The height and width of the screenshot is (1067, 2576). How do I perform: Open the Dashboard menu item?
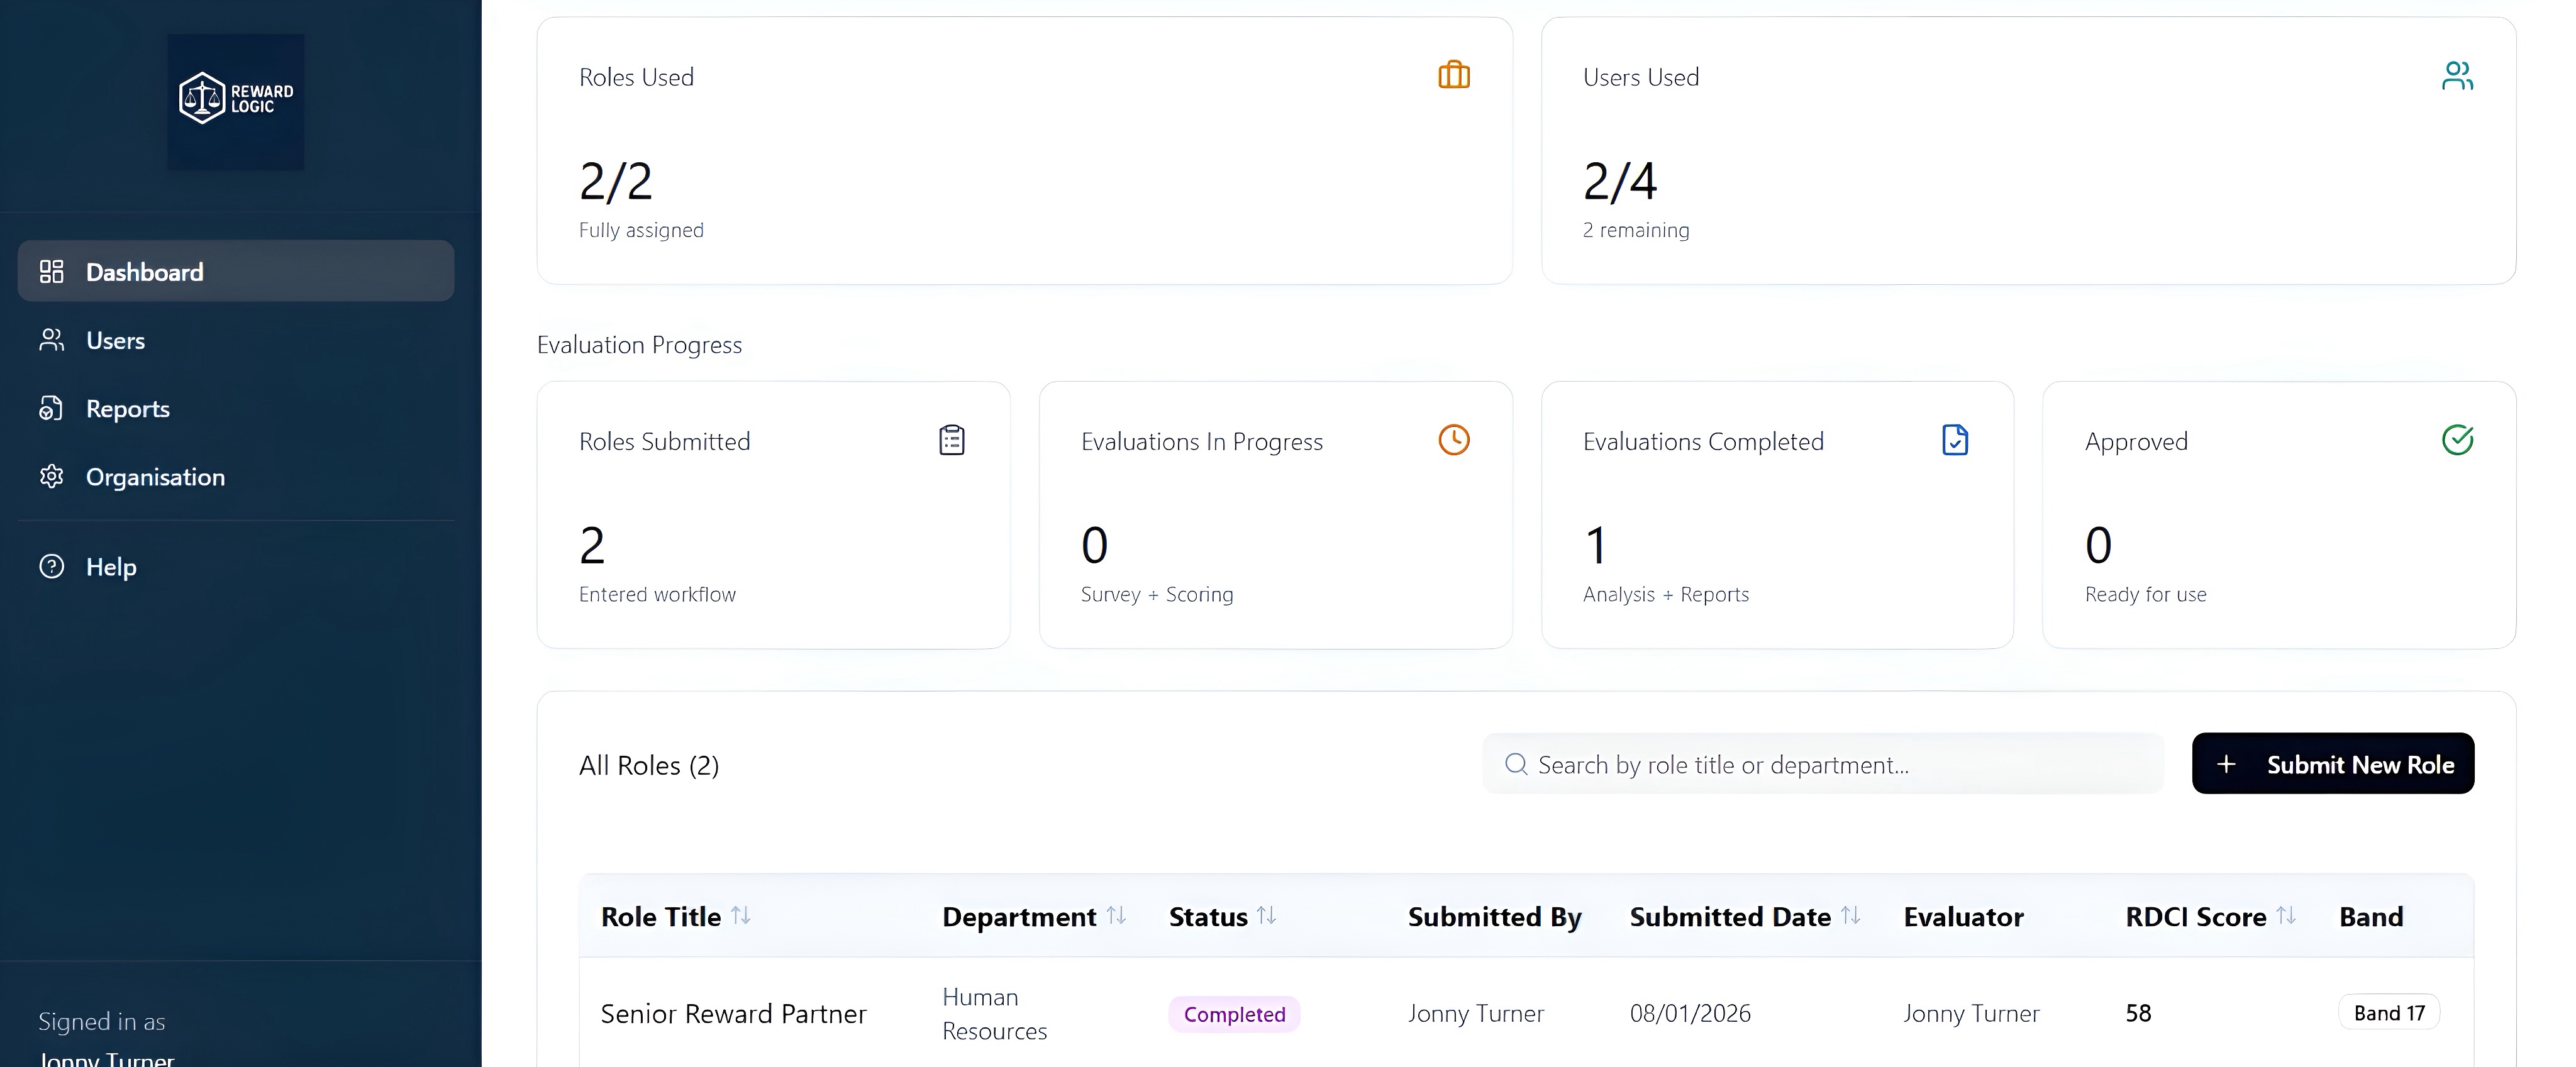point(236,271)
